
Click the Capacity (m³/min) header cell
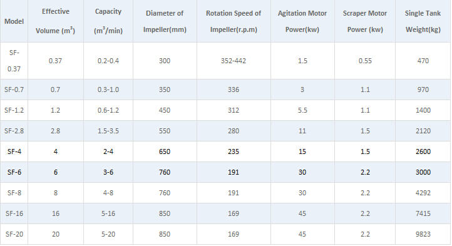click(x=108, y=21)
